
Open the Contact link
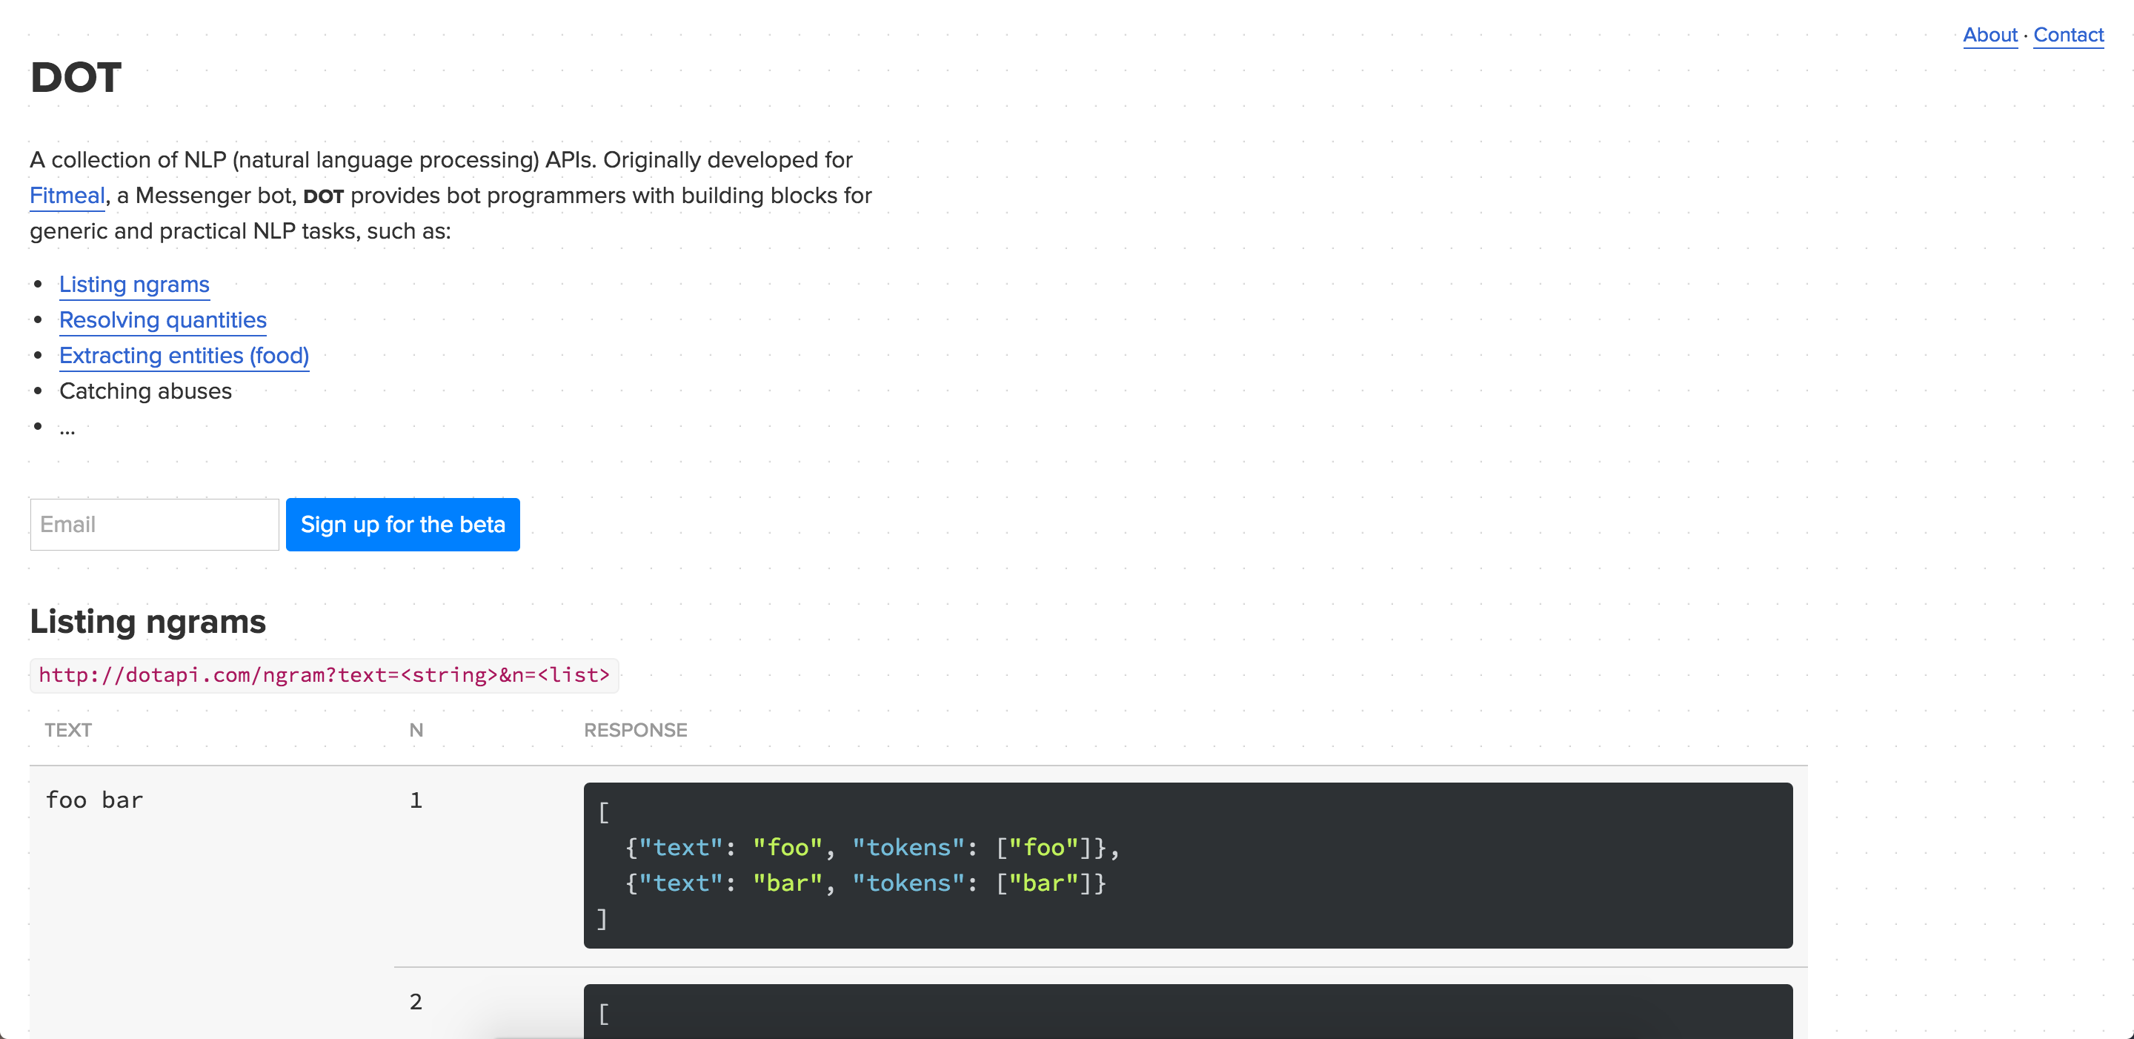tap(2068, 35)
